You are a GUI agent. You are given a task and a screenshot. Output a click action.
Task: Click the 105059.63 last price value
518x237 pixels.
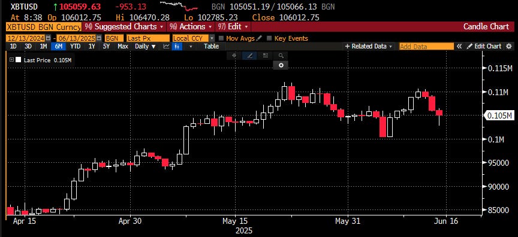(x=80, y=7)
